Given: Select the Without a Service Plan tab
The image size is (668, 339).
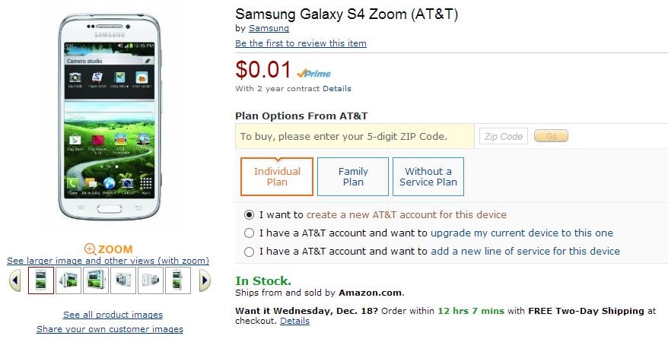Looking at the screenshot, I should click(428, 177).
